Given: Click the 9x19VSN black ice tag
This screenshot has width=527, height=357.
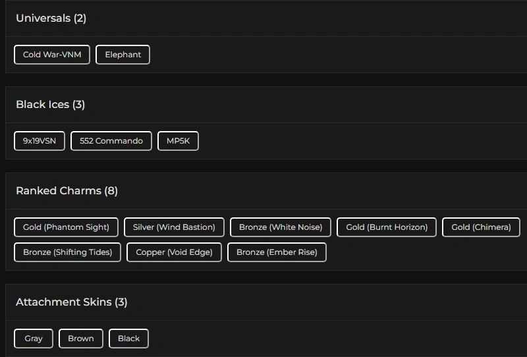Looking at the screenshot, I should point(40,141).
